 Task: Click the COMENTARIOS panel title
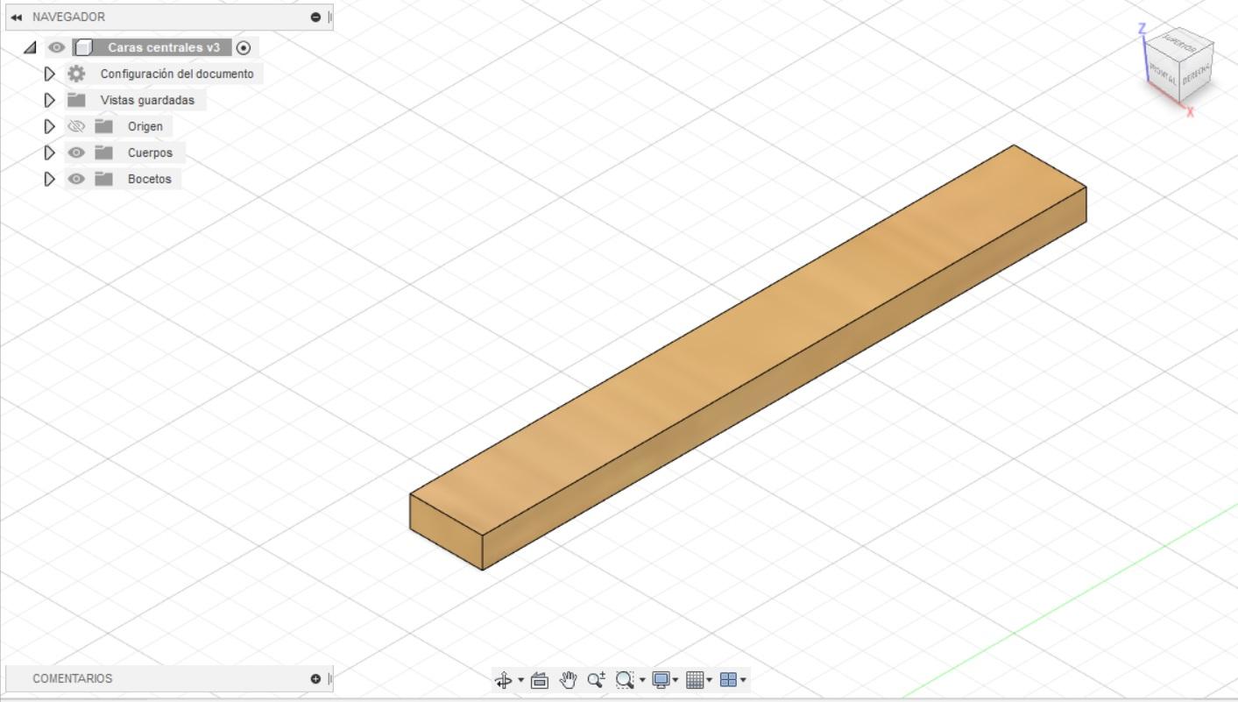pos(73,678)
